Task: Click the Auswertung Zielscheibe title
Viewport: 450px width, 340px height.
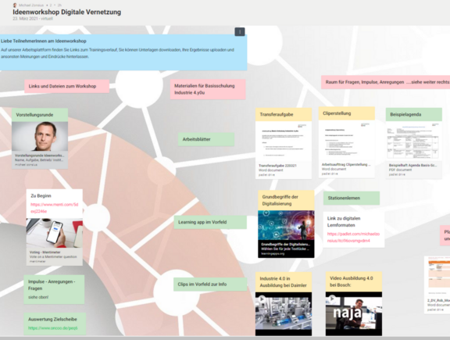Action: (52, 320)
